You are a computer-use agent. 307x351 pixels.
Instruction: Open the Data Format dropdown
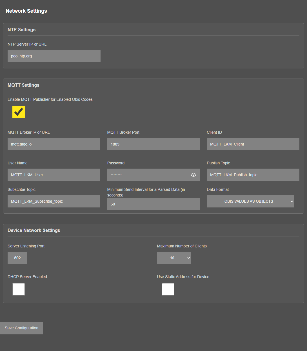pyautogui.click(x=250, y=201)
